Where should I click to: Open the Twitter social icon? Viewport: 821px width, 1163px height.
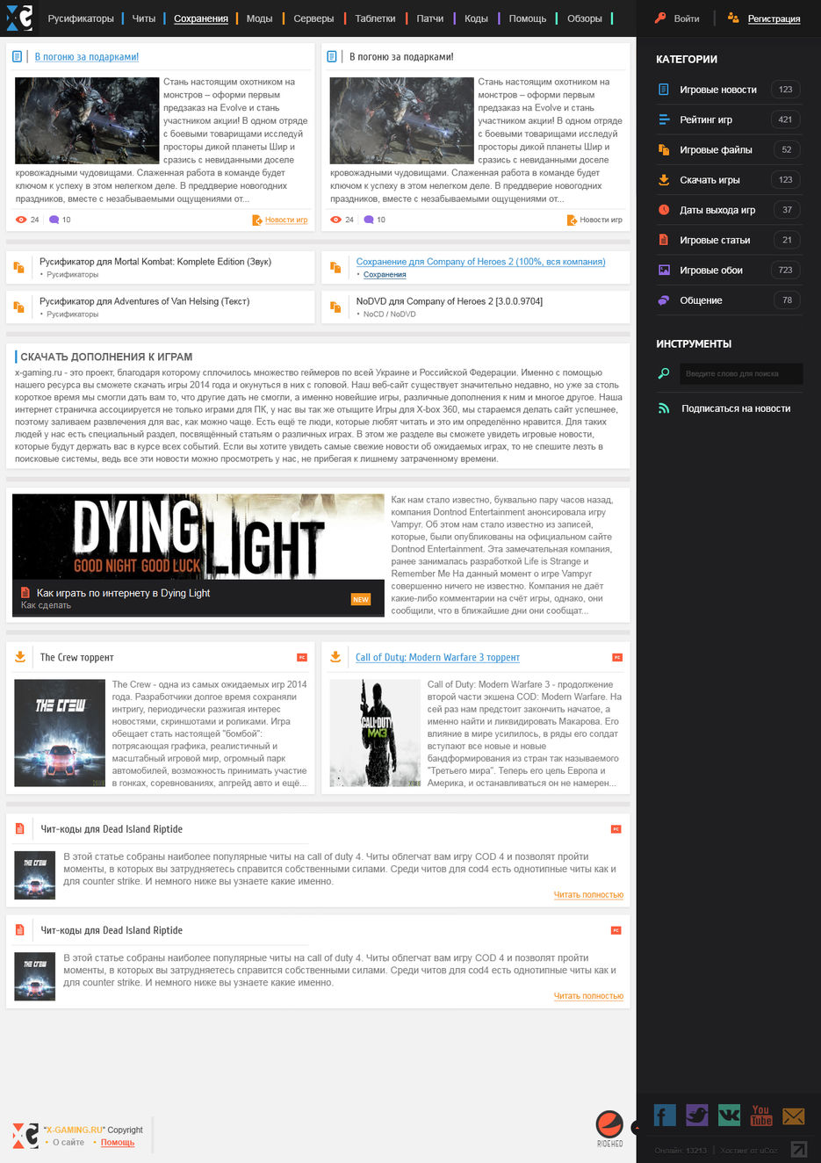[x=697, y=1115]
